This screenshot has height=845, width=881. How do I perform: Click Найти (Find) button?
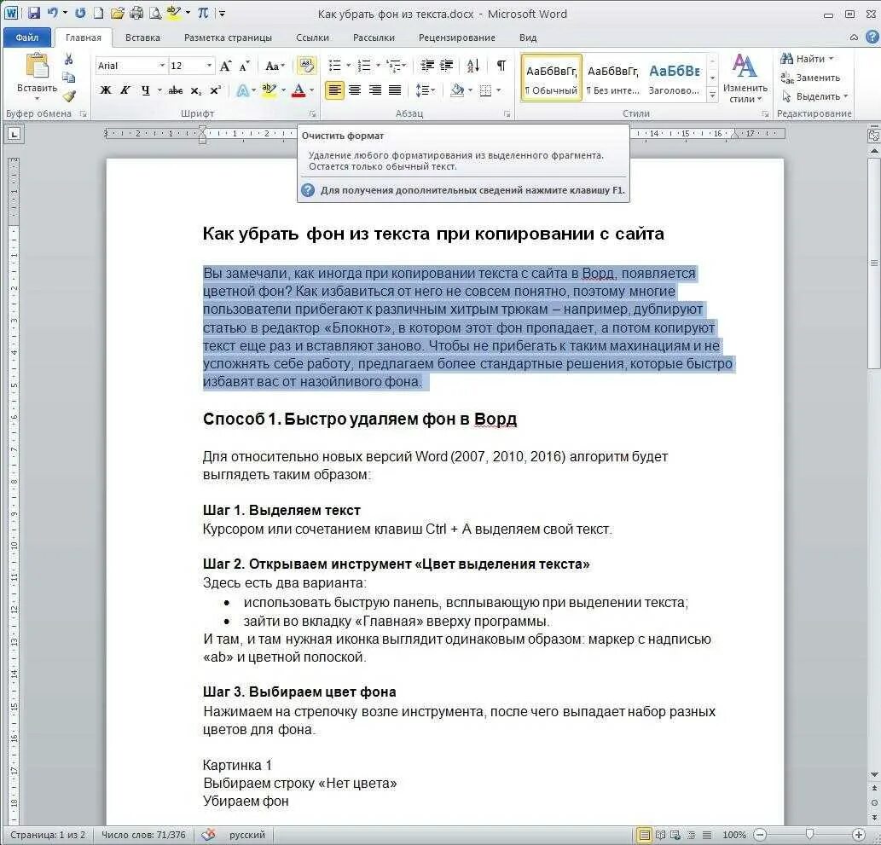(x=807, y=59)
